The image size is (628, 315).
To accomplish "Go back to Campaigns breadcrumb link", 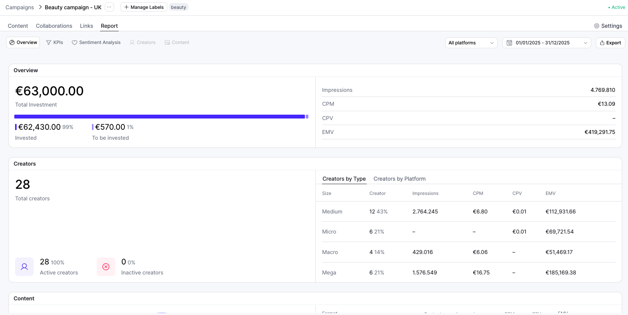I will [x=20, y=7].
